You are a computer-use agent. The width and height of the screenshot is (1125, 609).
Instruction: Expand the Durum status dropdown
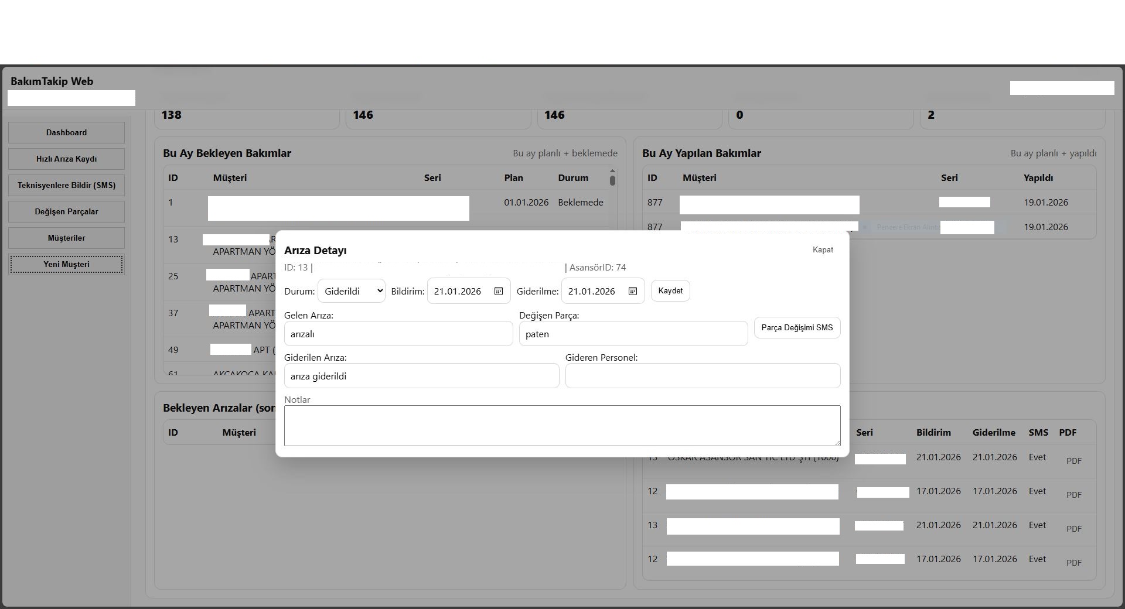[x=352, y=291]
